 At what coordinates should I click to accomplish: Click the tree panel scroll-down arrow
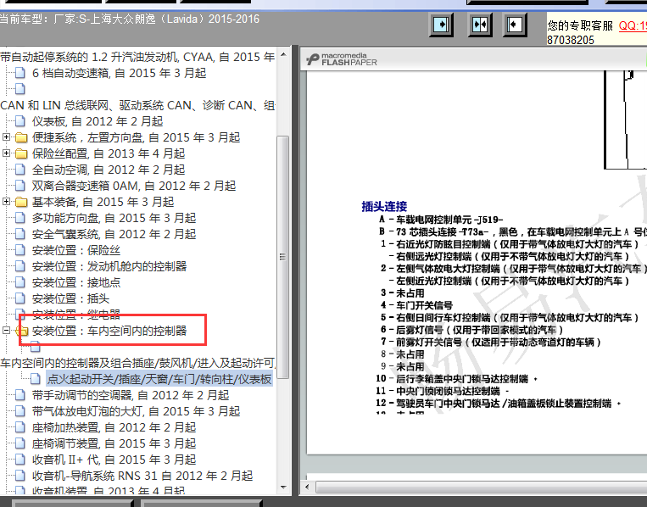click(x=283, y=487)
